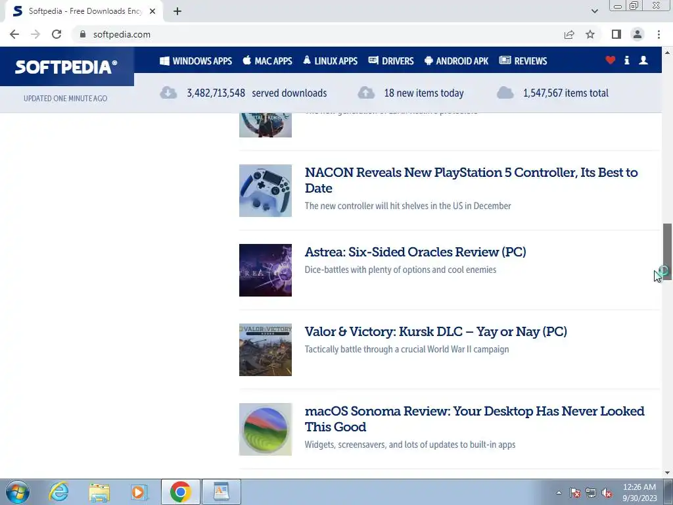
Task: Open Windows Media Player from taskbar
Action: tap(139, 492)
